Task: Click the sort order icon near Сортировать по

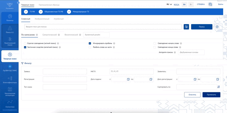Action: tap(219, 87)
